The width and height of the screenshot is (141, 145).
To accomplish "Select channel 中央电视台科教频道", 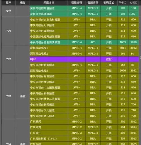I will tap(49, 93).
